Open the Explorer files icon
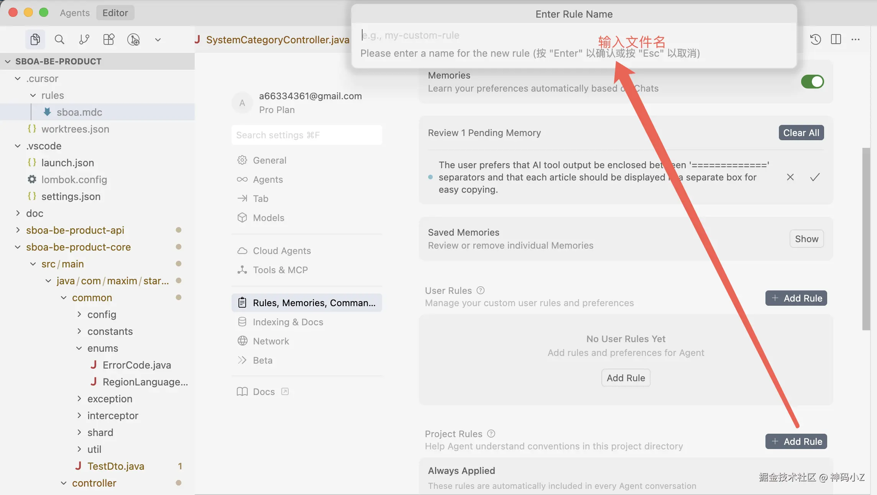This screenshot has height=495, width=877. point(35,39)
